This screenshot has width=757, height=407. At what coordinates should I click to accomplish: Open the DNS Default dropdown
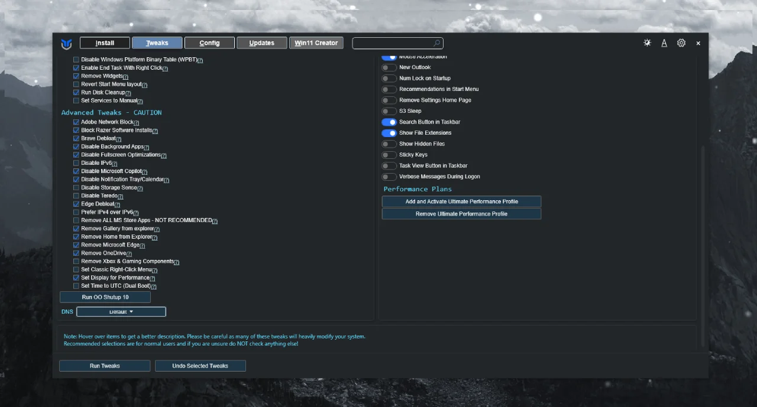tap(121, 312)
